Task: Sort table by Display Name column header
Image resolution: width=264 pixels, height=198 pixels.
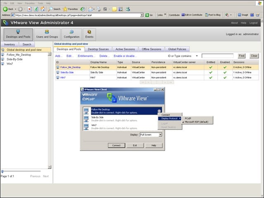Action: click(x=103, y=62)
